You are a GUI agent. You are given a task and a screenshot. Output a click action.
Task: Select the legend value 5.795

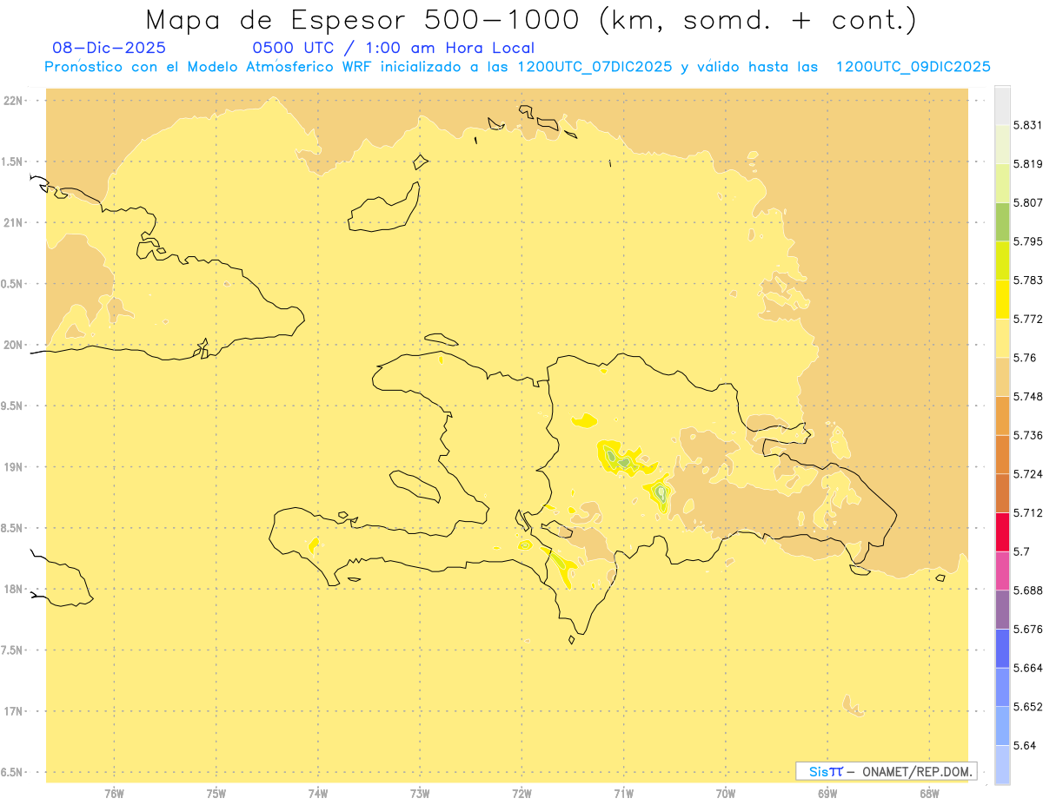(x=1028, y=241)
